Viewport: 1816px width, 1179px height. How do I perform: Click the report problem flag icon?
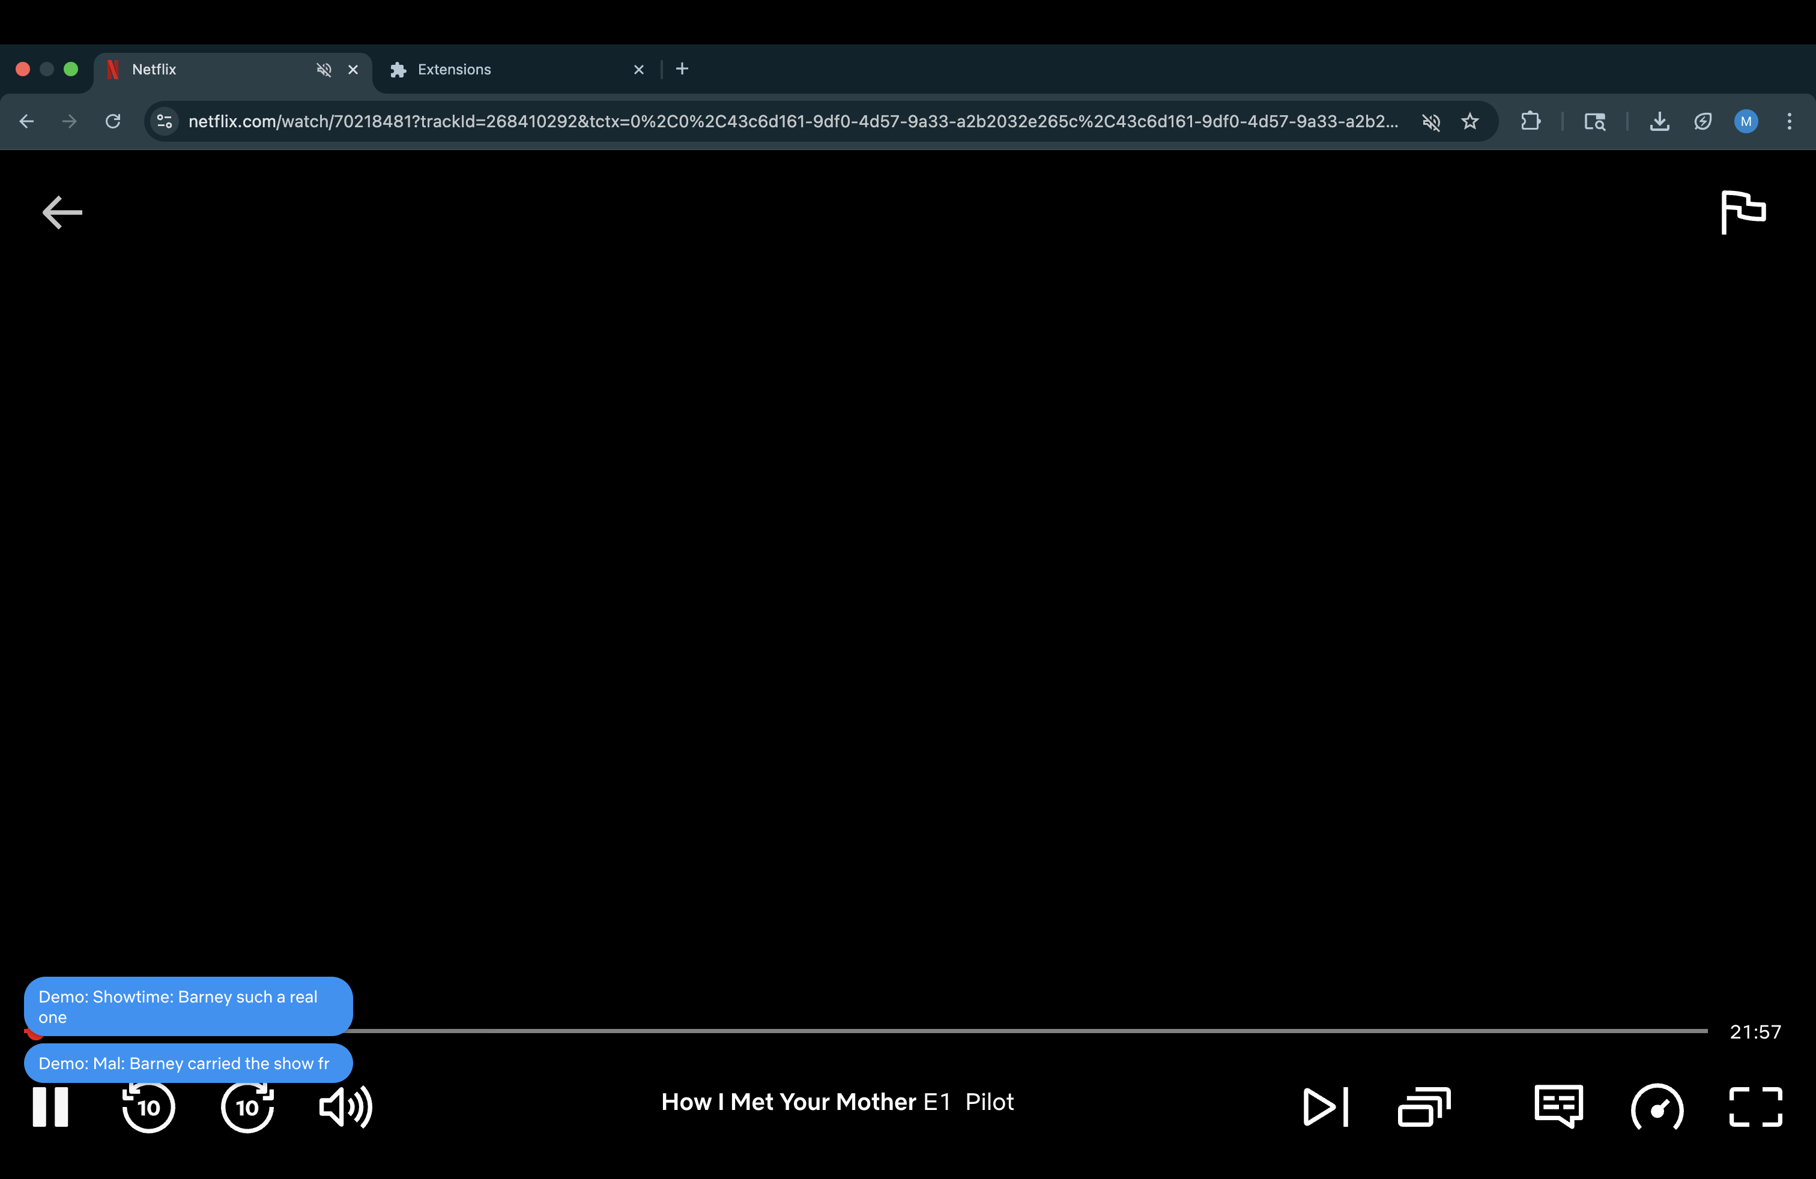1743,211
